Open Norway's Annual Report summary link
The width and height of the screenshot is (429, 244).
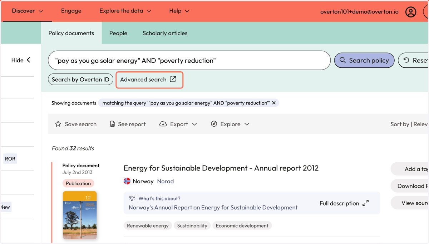(213, 207)
